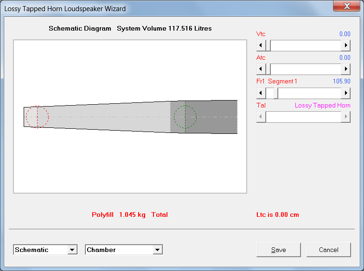This screenshot has width=364, height=271.
Task: Click the Vtc slider right arrow
Action: tap(345, 45)
